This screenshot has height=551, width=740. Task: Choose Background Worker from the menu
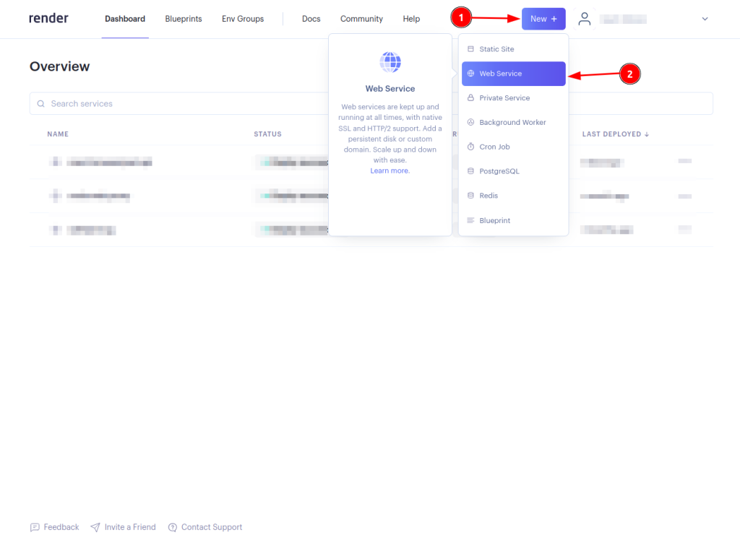pos(512,123)
